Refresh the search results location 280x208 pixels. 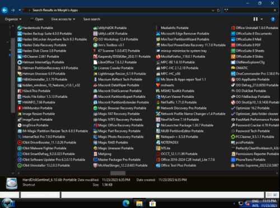click(x=218, y=10)
